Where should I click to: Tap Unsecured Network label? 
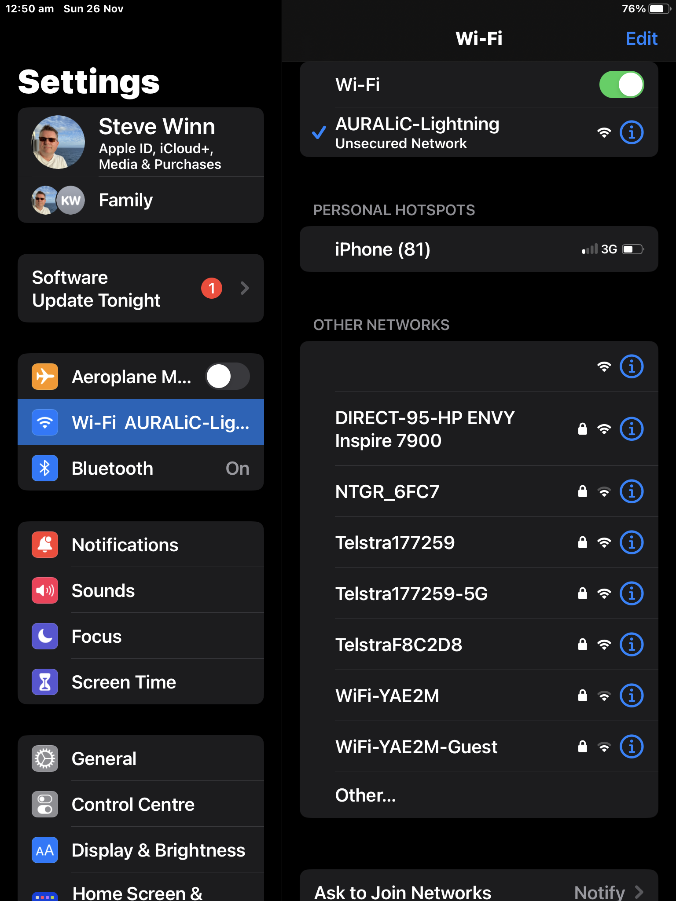pos(401,143)
